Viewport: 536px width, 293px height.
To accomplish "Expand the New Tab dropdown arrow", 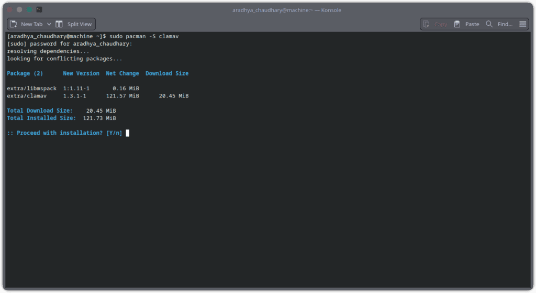I will click(49, 24).
